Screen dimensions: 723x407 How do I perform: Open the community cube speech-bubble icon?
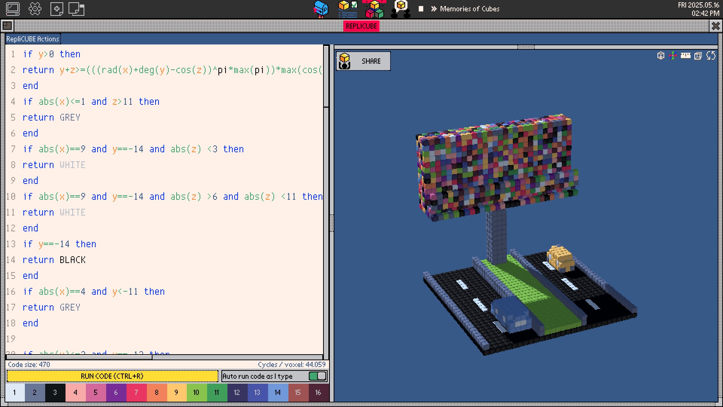401,9
